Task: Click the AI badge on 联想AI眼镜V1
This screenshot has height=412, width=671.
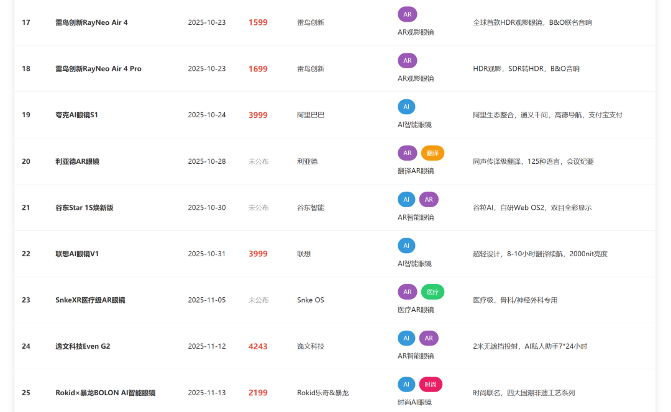Action: (x=406, y=245)
